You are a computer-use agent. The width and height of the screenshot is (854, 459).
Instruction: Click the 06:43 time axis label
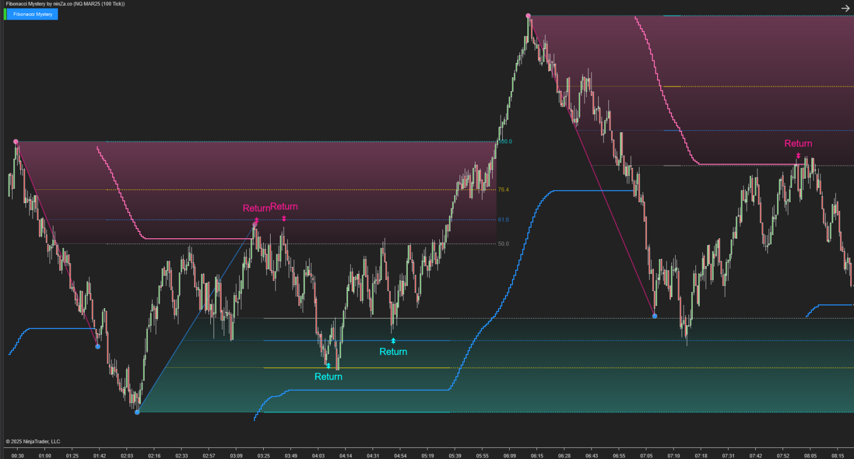[591, 456]
